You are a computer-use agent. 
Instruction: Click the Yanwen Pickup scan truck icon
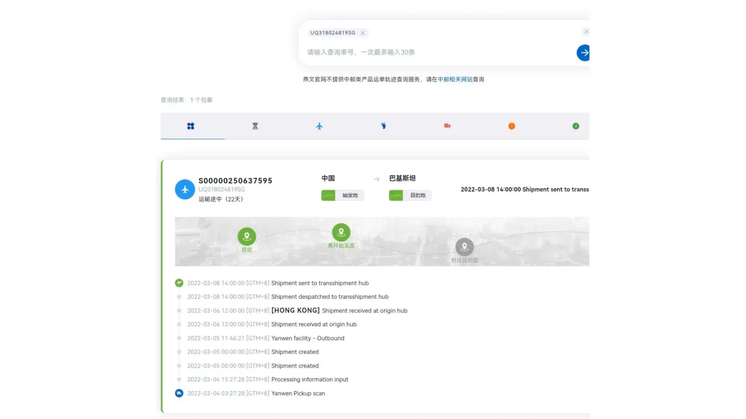[x=179, y=393]
